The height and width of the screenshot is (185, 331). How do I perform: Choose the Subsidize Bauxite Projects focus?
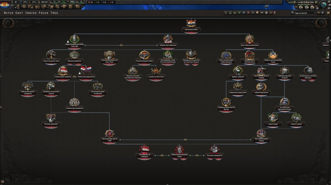coord(284,73)
